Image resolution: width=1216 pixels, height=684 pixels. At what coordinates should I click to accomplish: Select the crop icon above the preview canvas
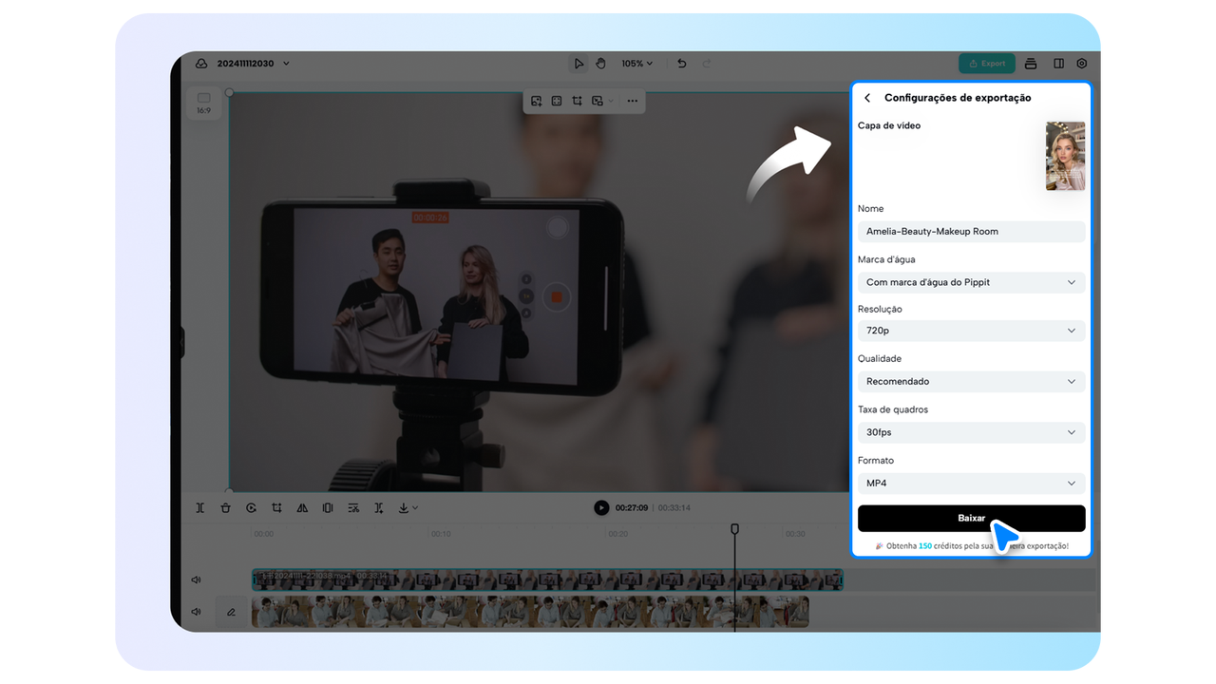click(x=577, y=101)
